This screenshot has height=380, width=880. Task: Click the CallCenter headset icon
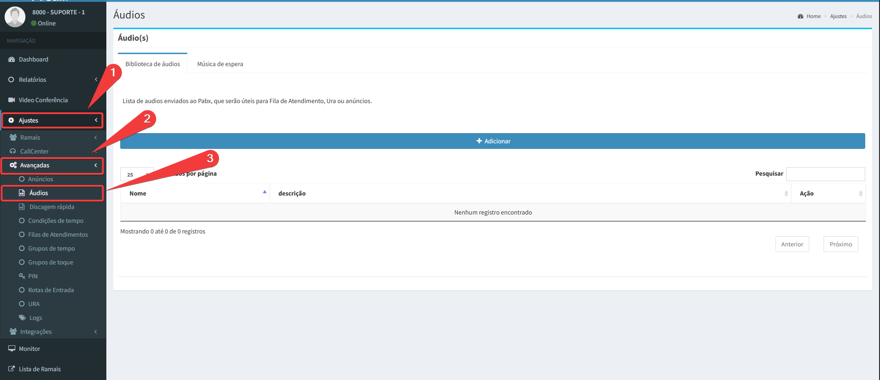[13, 152]
